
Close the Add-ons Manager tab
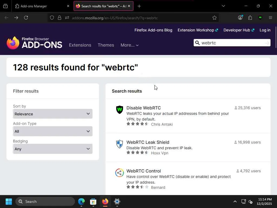(68, 6)
